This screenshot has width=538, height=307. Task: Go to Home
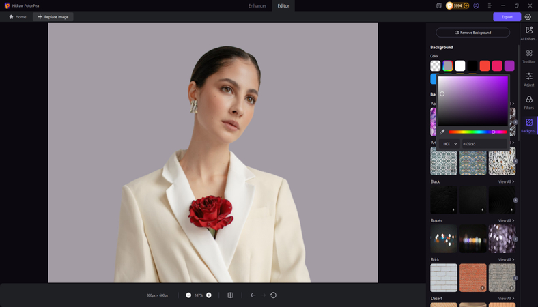[17, 17]
